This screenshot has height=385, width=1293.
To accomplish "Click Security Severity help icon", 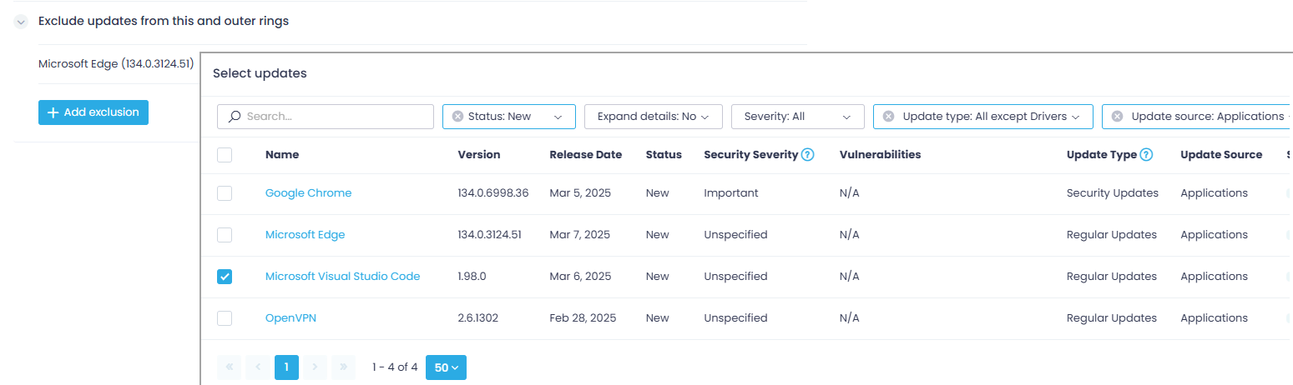I will (807, 154).
